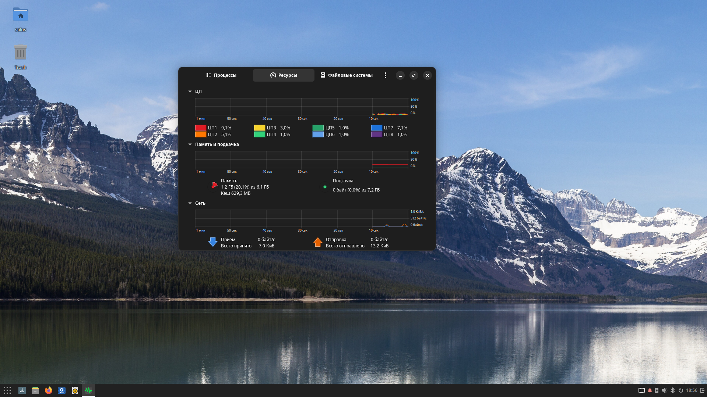Click the blue Приём download arrow icon
The width and height of the screenshot is (707, 397).
[213, 242]
